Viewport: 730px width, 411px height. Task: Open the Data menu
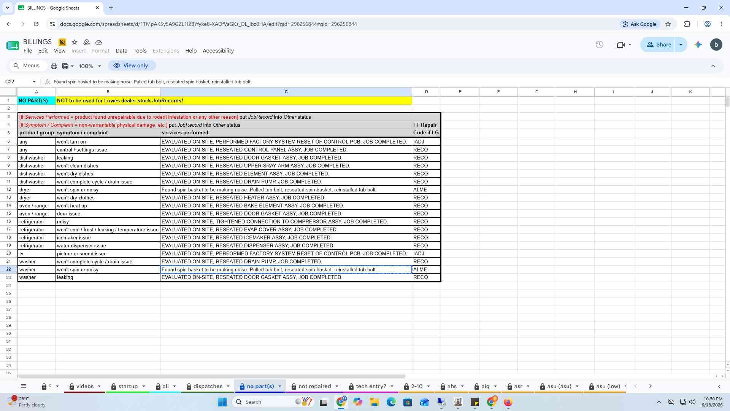[x=121, y=51]
